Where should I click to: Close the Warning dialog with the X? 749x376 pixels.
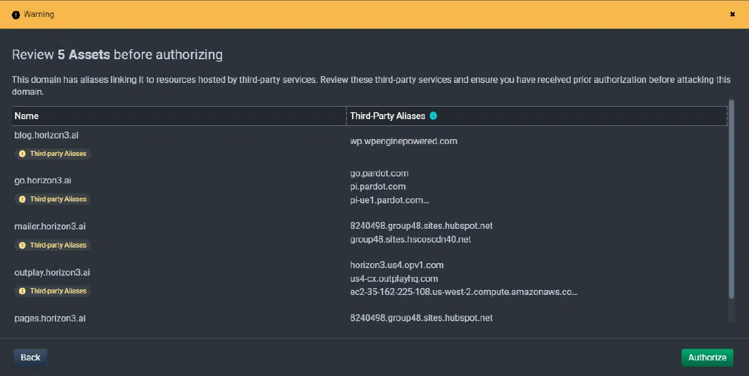(x=732, y=14)
